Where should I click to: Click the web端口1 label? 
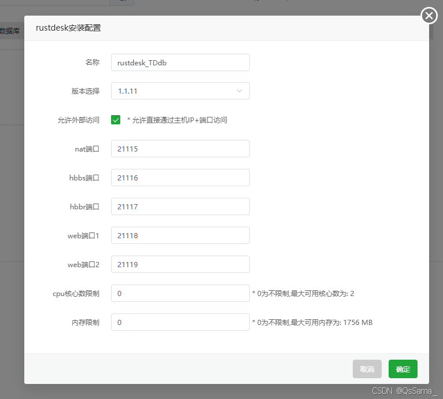[83, 236]
